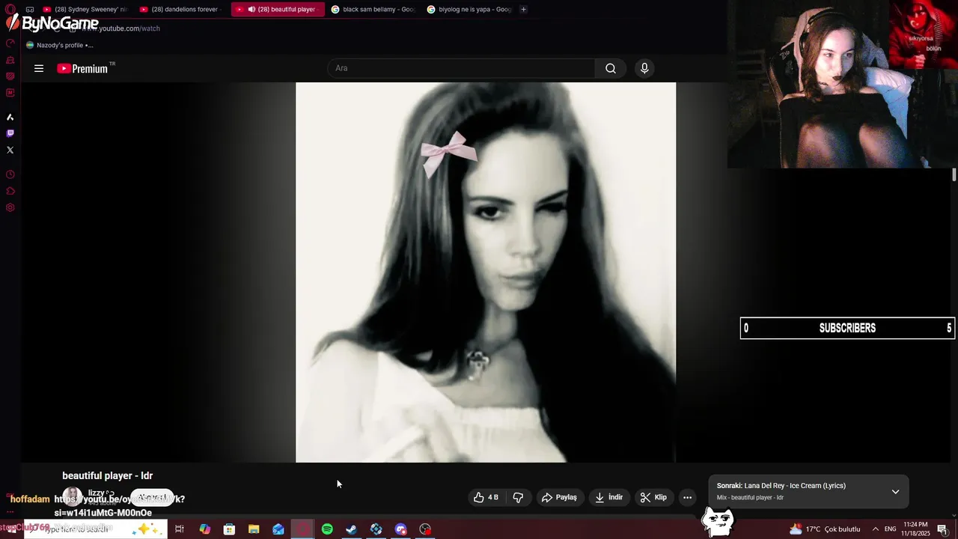Viewport: 958px width, 539px height.
Task: Open File Explorer from the taskbar
Action: pyautogui.click(x=254, y=529)
